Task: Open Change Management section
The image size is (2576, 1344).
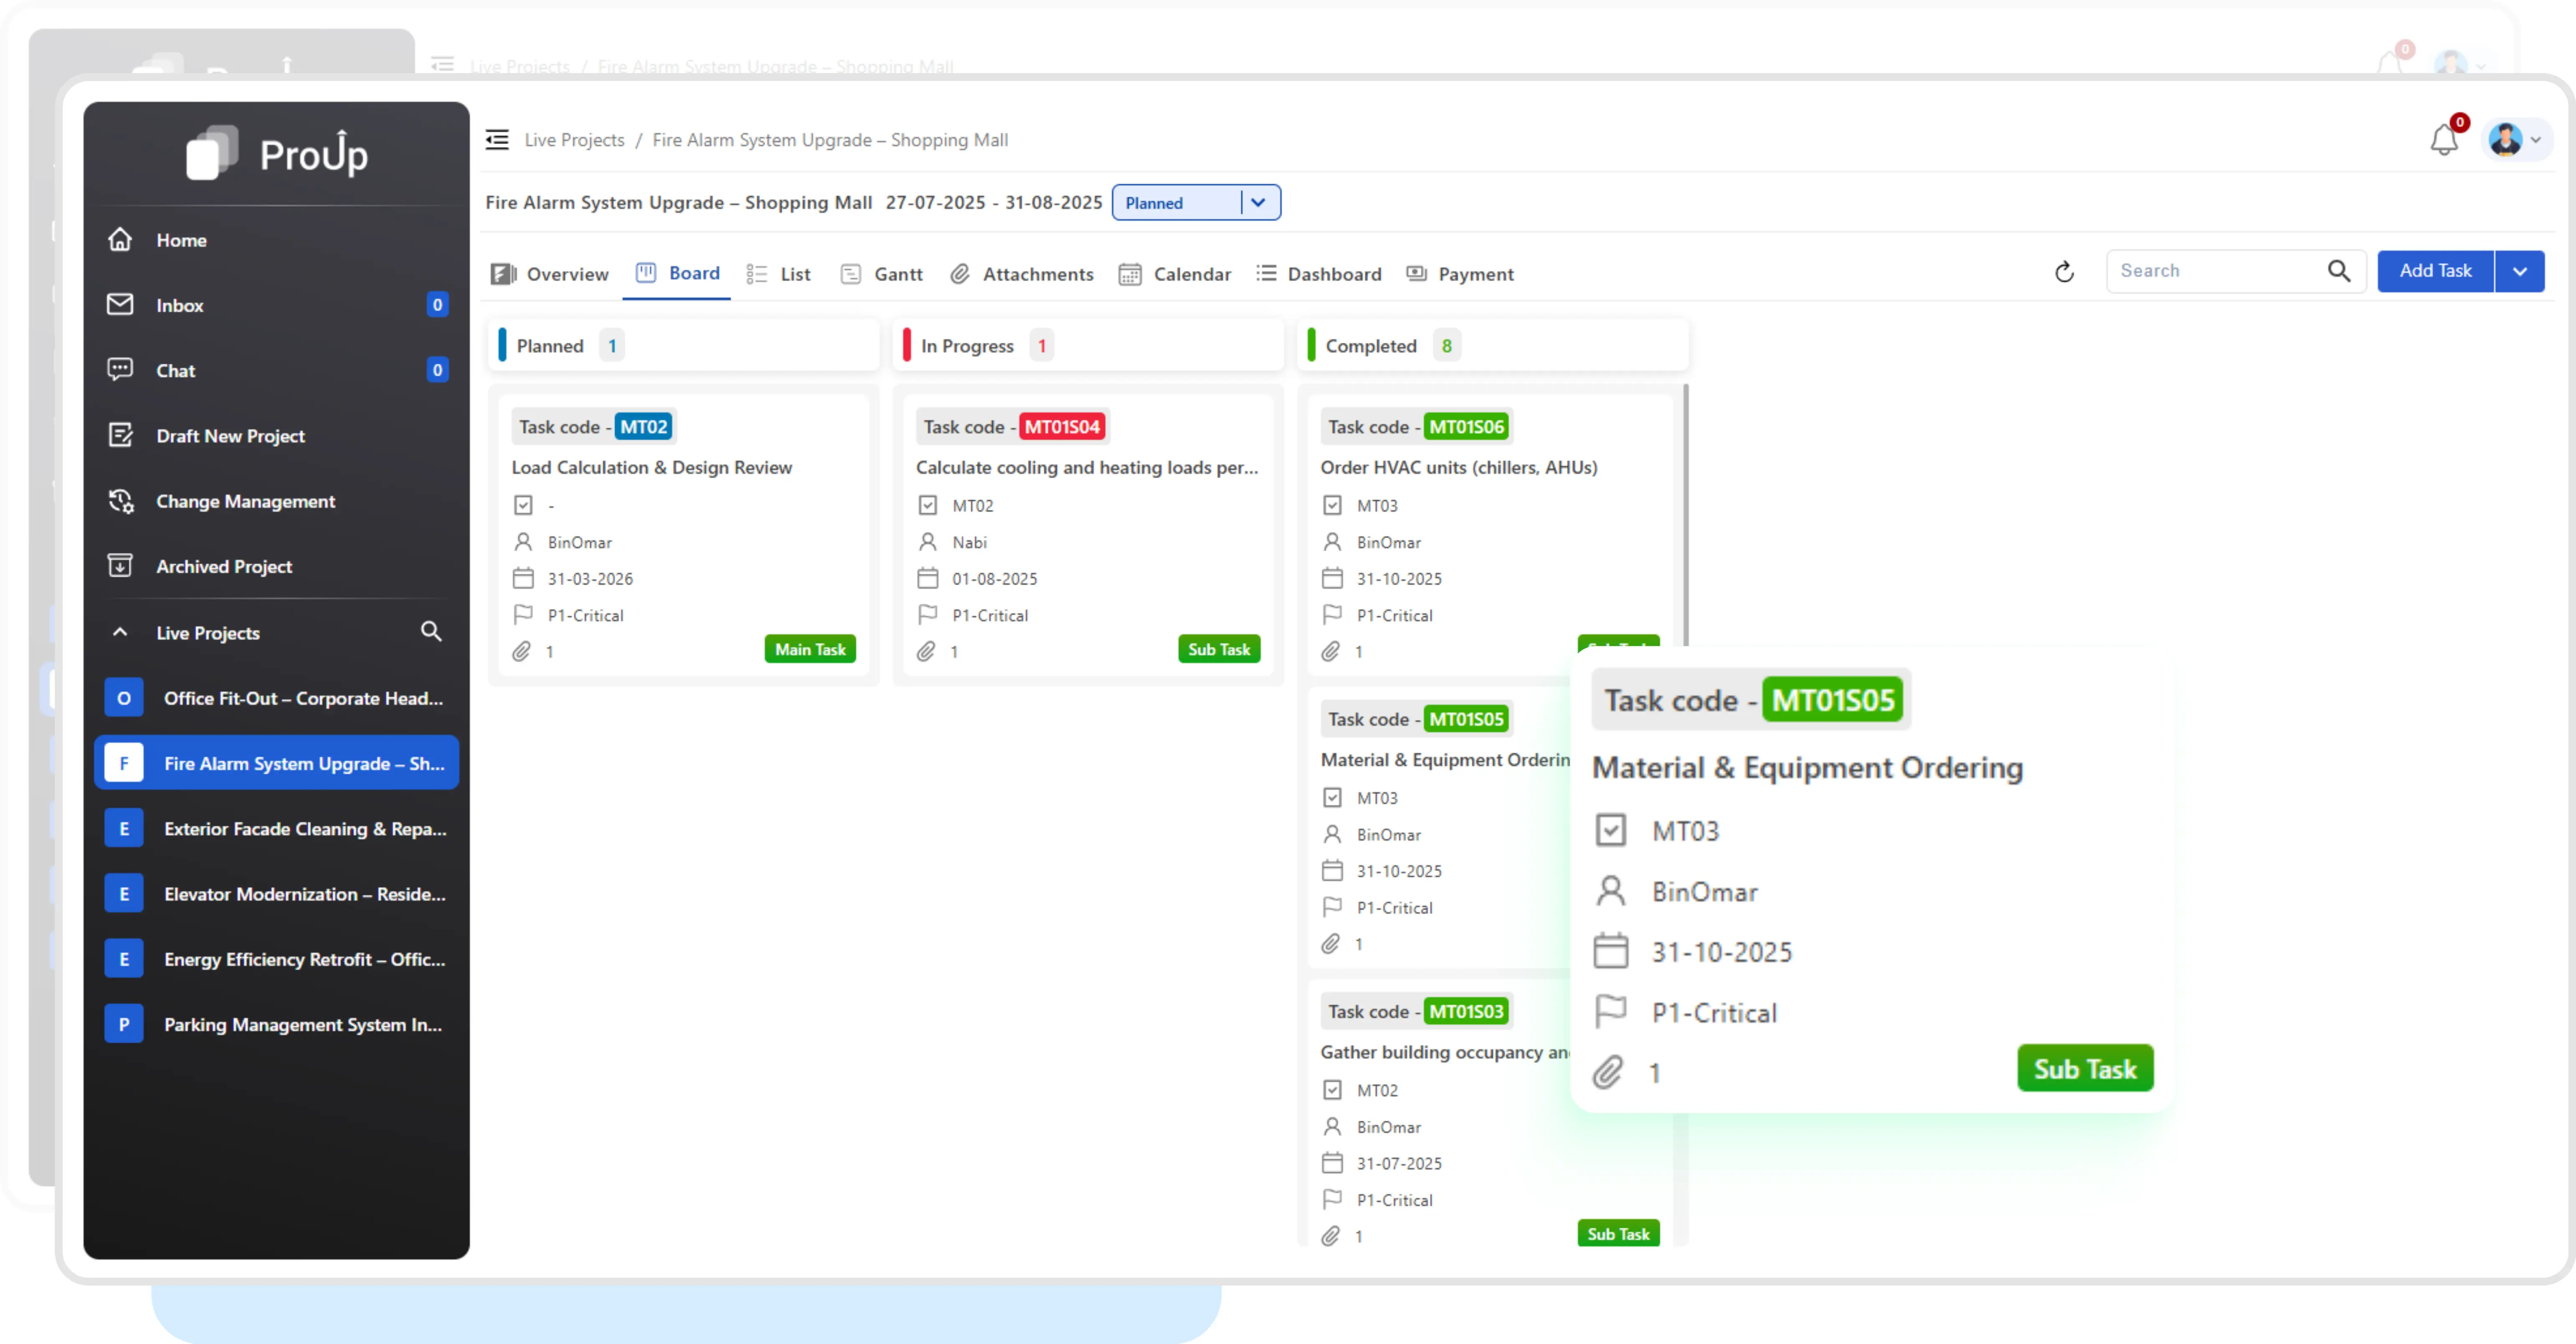Action: tap(245, 501)
